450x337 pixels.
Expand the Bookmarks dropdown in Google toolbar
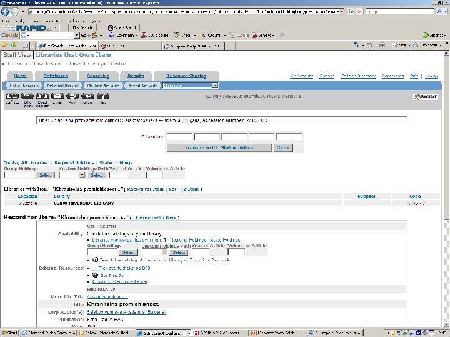click(x=136, y=36)
